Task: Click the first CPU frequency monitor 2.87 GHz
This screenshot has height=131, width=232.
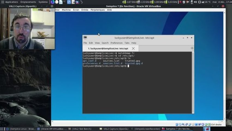Action: click(x=129, y=2)
